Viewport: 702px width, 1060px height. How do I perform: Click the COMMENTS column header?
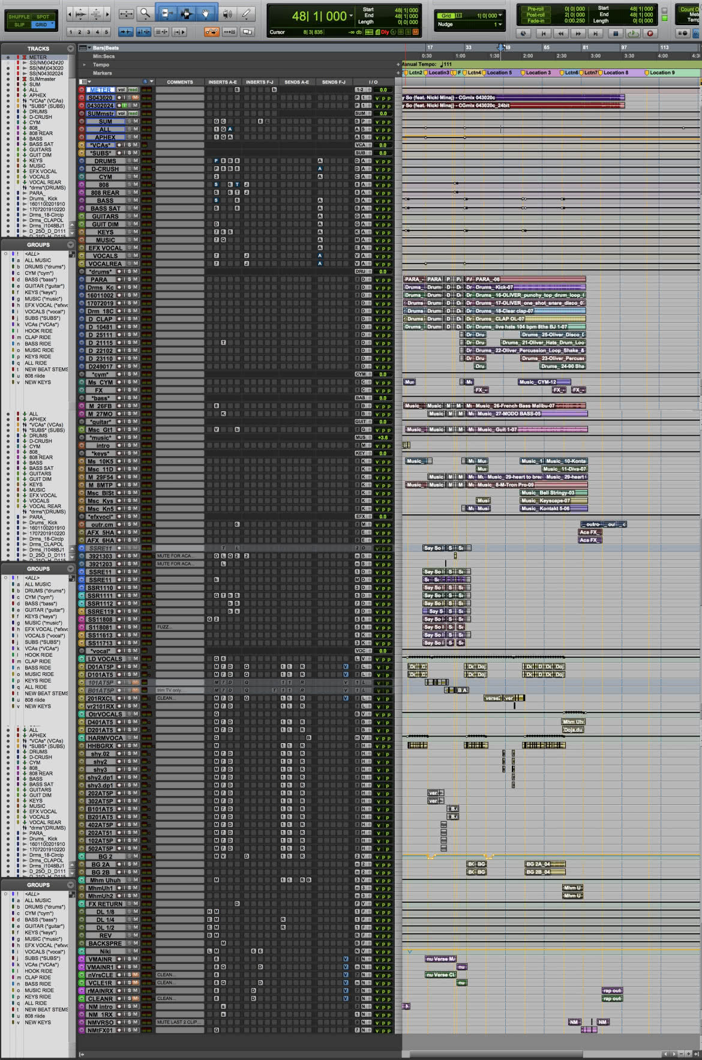(179, 82)
